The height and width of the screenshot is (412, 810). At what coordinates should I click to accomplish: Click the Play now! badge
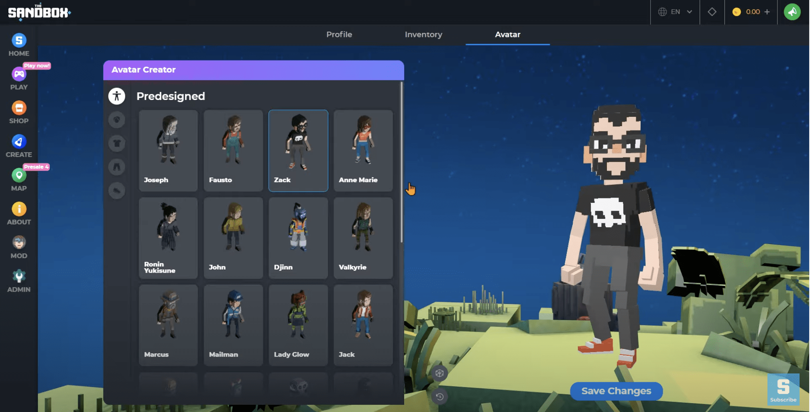click(37, 65)
